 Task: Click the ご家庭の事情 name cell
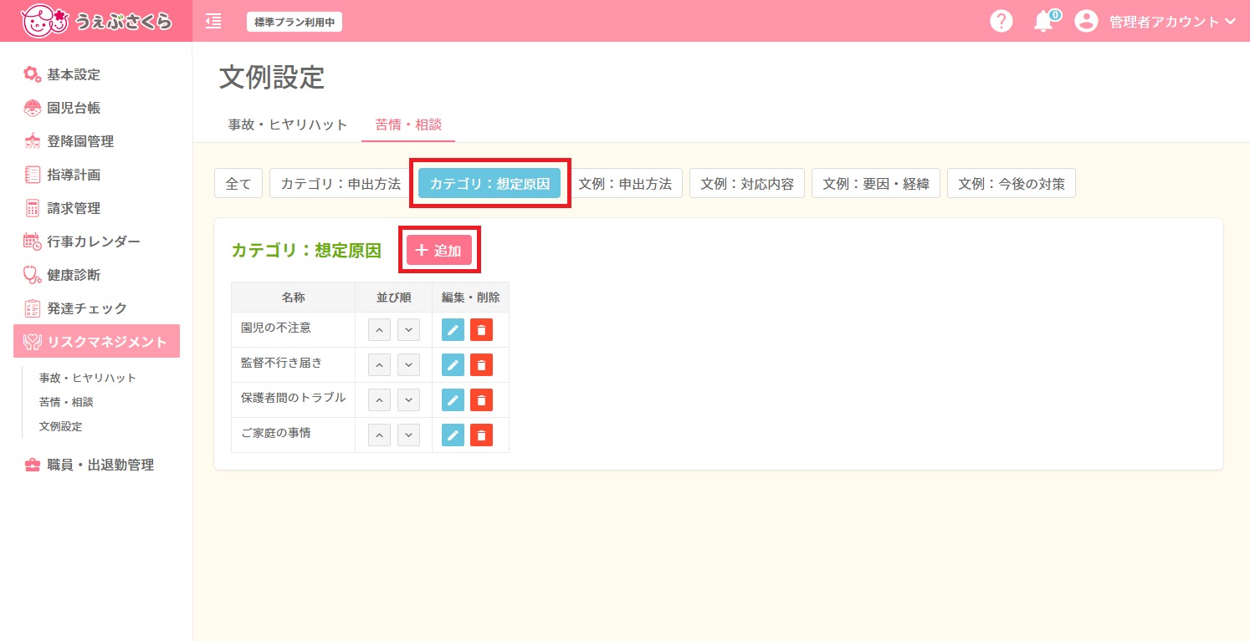pyautogui.click(x=293, y=435)
